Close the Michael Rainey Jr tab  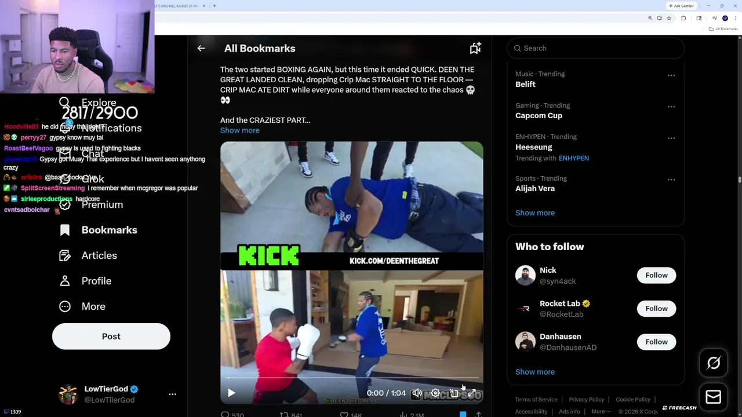point(204,6)
